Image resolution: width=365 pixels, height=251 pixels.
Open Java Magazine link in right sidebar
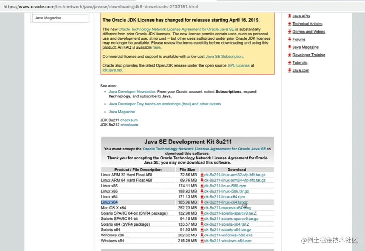coord(305,47)
